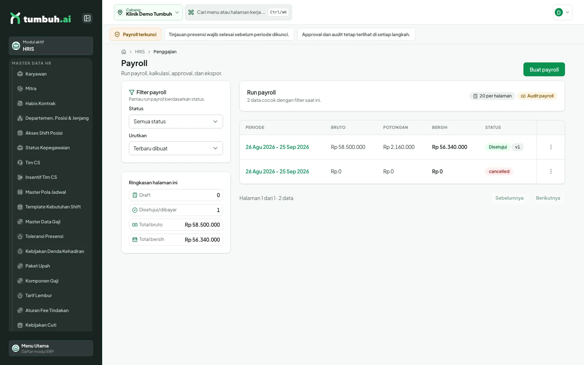This screenshot has height=365, width=584.
Task: Open actions menu for cancelled payroll row
Action: pos(551,172)
